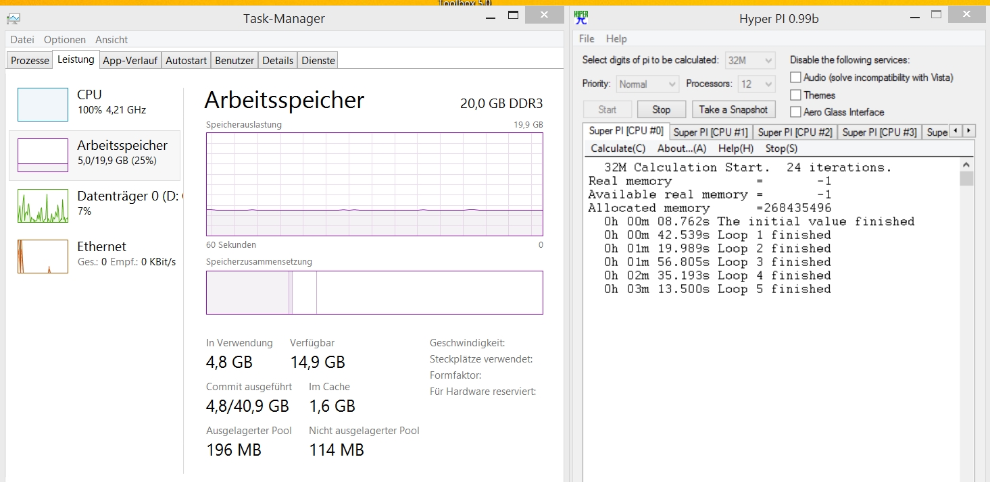The width and height of the screenshot is (990, 482).
Task: Click the Stop(S) menu item
Action: (x=781, y=149)
